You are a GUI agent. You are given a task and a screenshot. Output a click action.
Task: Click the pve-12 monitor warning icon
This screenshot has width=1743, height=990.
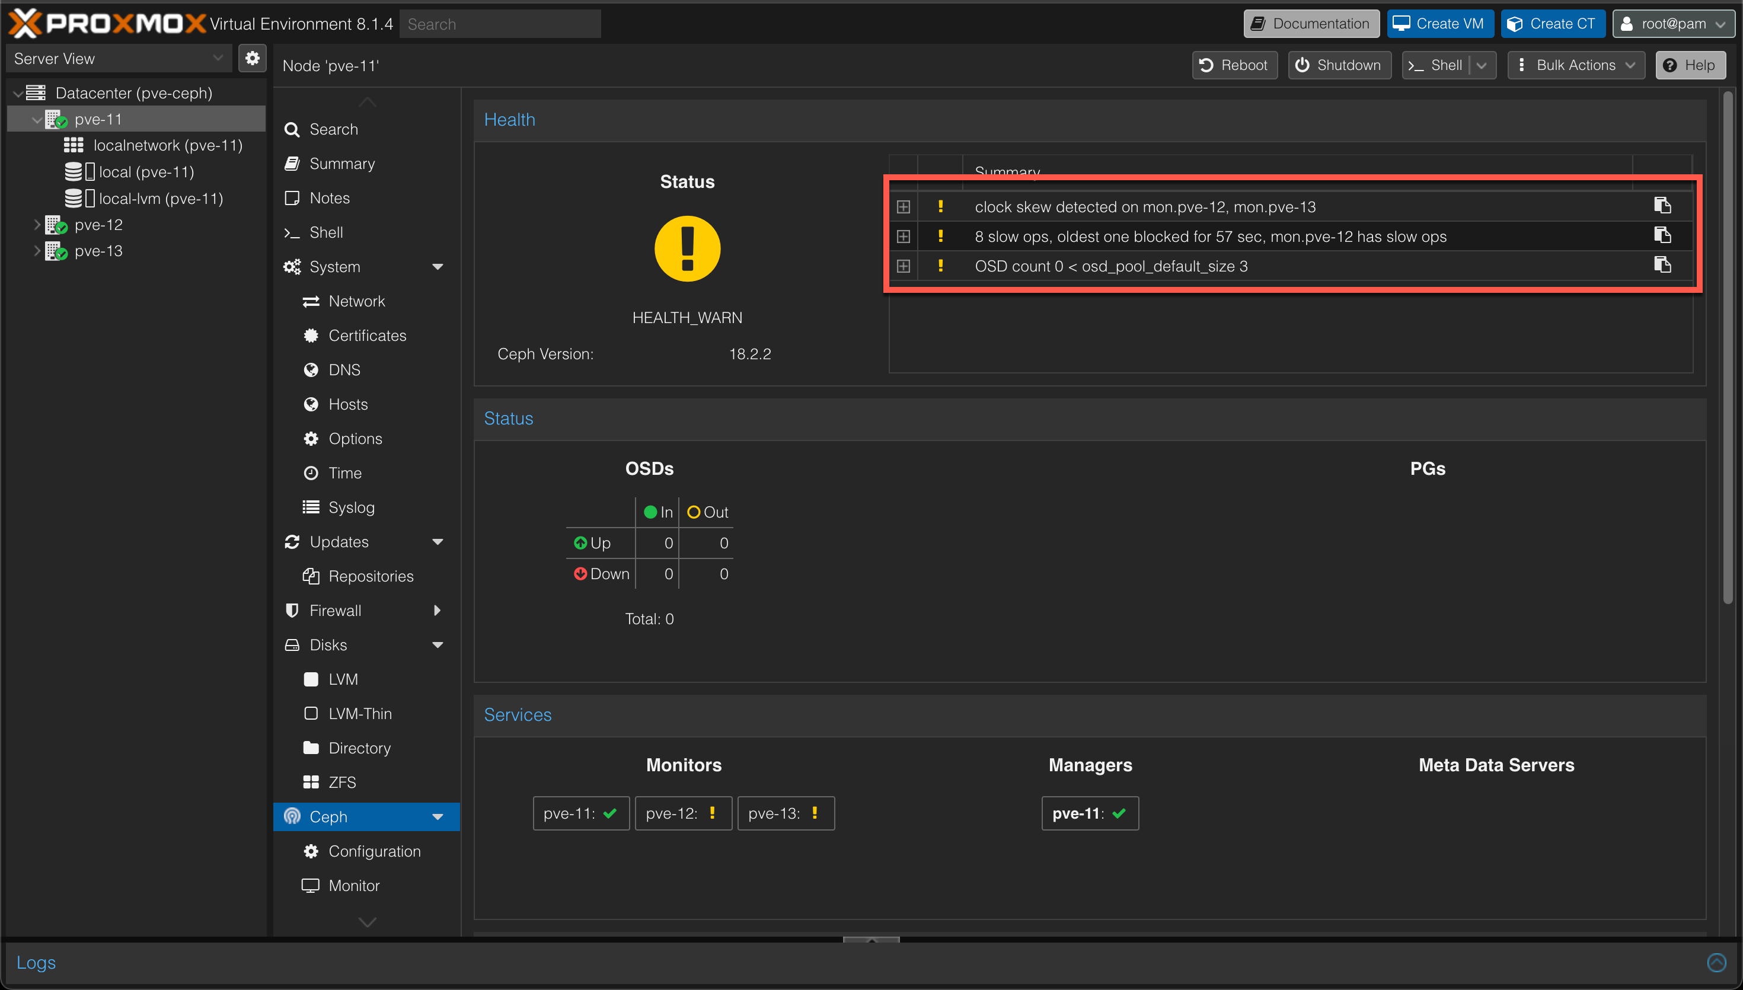[712, 813]
